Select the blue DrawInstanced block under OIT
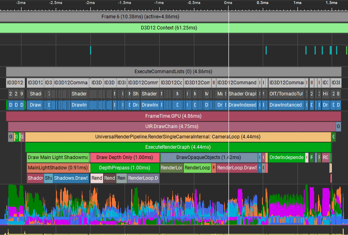The width and height of the screenshot is (348, 235). (286, 105)
